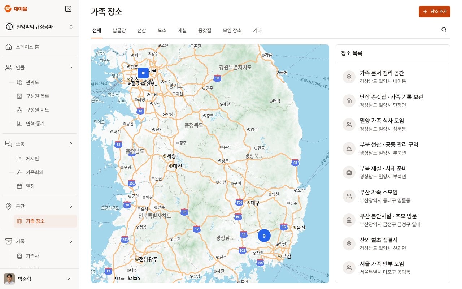The image size is (462, 289).
Task: Go to 스페이스 홈 in sidebar
Action: [40, 47]
